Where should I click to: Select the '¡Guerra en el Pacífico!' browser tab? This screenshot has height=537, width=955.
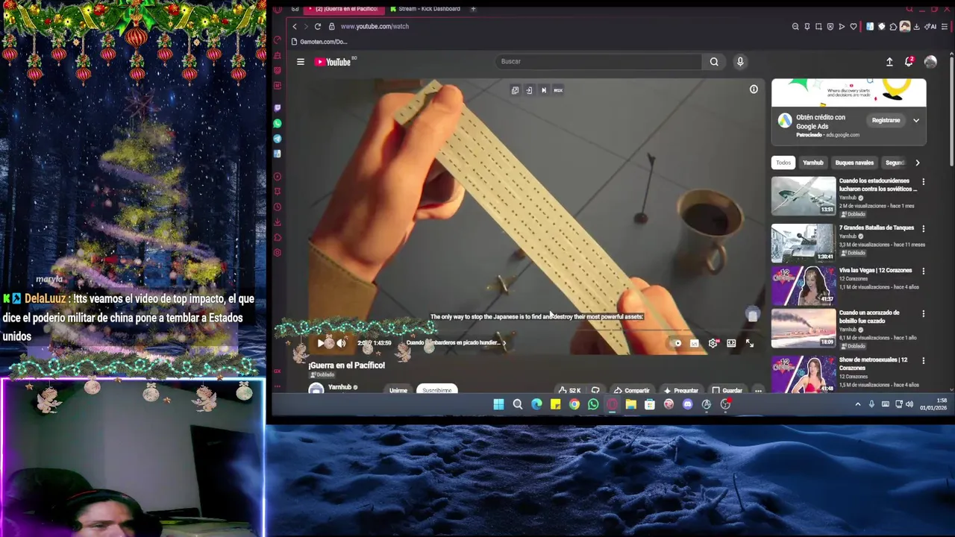pyautogui.click(x=345, y=9)
